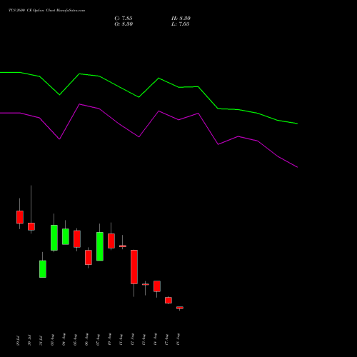Select the 29 Jul date label

tap(19, 341)
